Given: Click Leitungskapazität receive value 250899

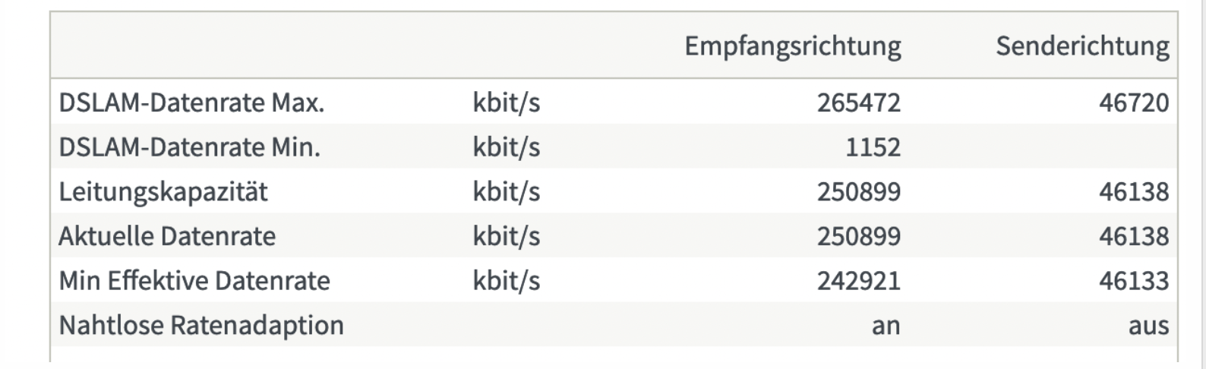Looking at the screenshot, I should 859,191.
